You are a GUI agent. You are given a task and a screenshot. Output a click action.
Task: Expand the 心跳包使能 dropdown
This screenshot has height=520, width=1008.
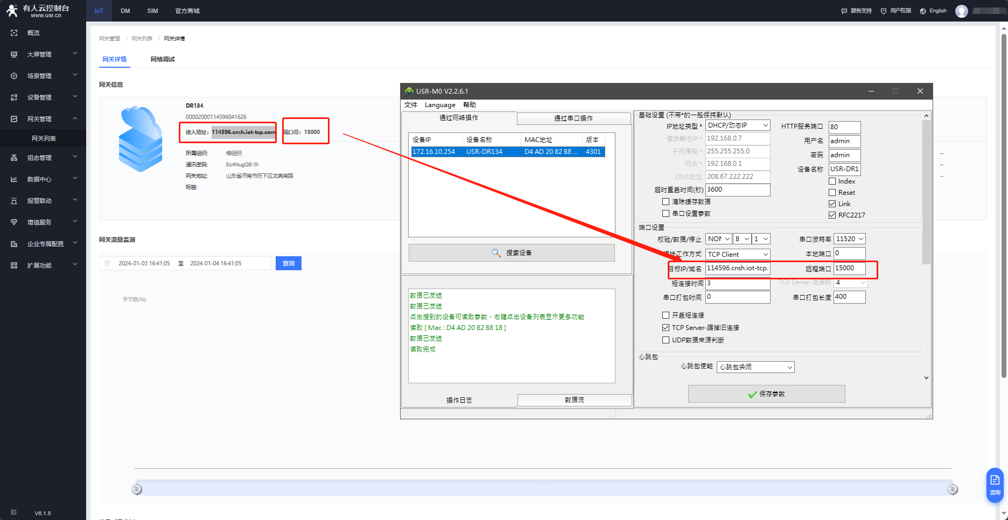(755, 367)
